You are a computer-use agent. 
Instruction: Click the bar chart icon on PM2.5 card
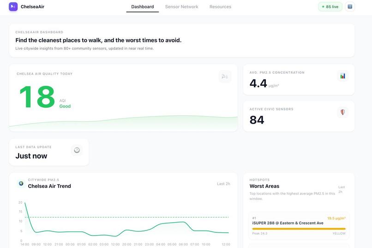[342, 76]
